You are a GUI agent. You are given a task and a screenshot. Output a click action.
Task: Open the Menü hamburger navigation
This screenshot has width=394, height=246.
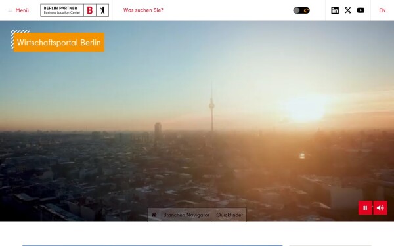[18, 10]
